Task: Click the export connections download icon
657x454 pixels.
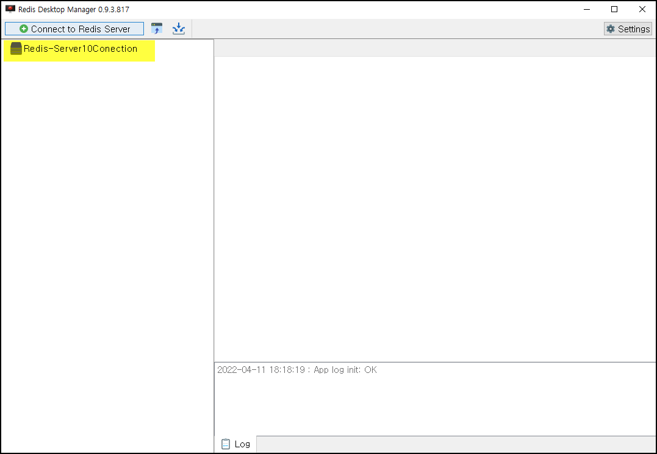Action: [179, 29]
